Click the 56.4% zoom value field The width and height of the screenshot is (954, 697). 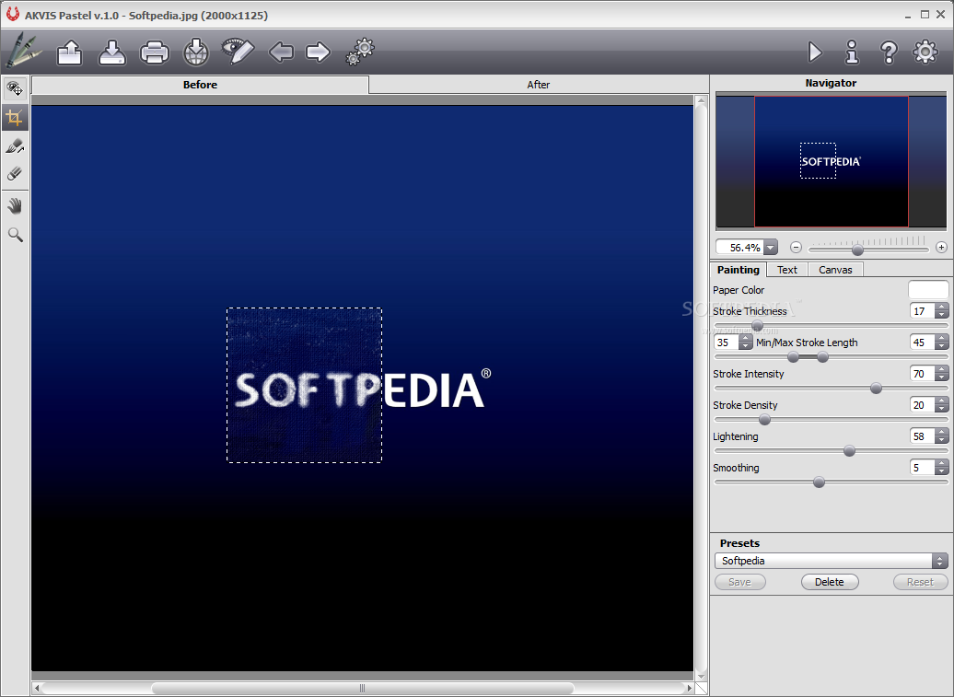[740, 248]
